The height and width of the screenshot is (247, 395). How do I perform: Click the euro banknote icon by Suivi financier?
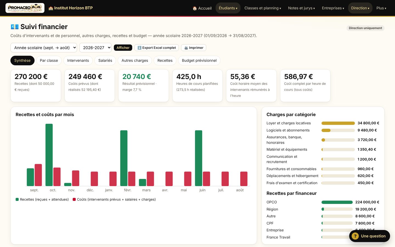(15, 27)
